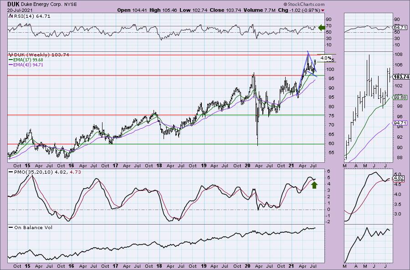Screen dimensions: 410x270
Task: Click the On Balance Vol label
Action: coord(33,227)
